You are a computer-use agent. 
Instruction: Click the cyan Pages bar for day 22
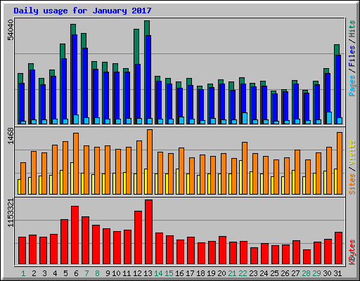tap(245, 118)
